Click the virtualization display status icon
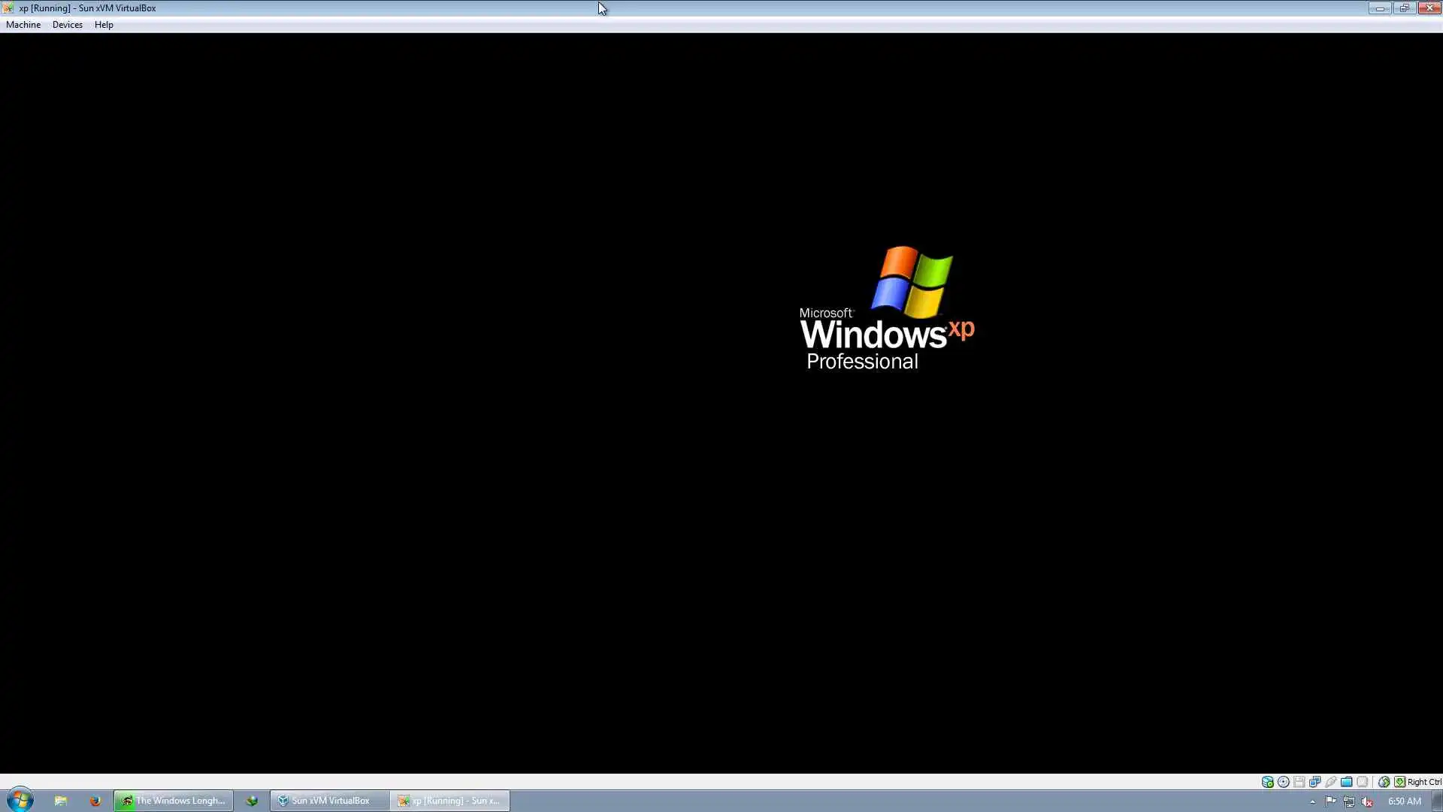Viewport: 1443px width, 812px height. click(x=1362, y=782)
